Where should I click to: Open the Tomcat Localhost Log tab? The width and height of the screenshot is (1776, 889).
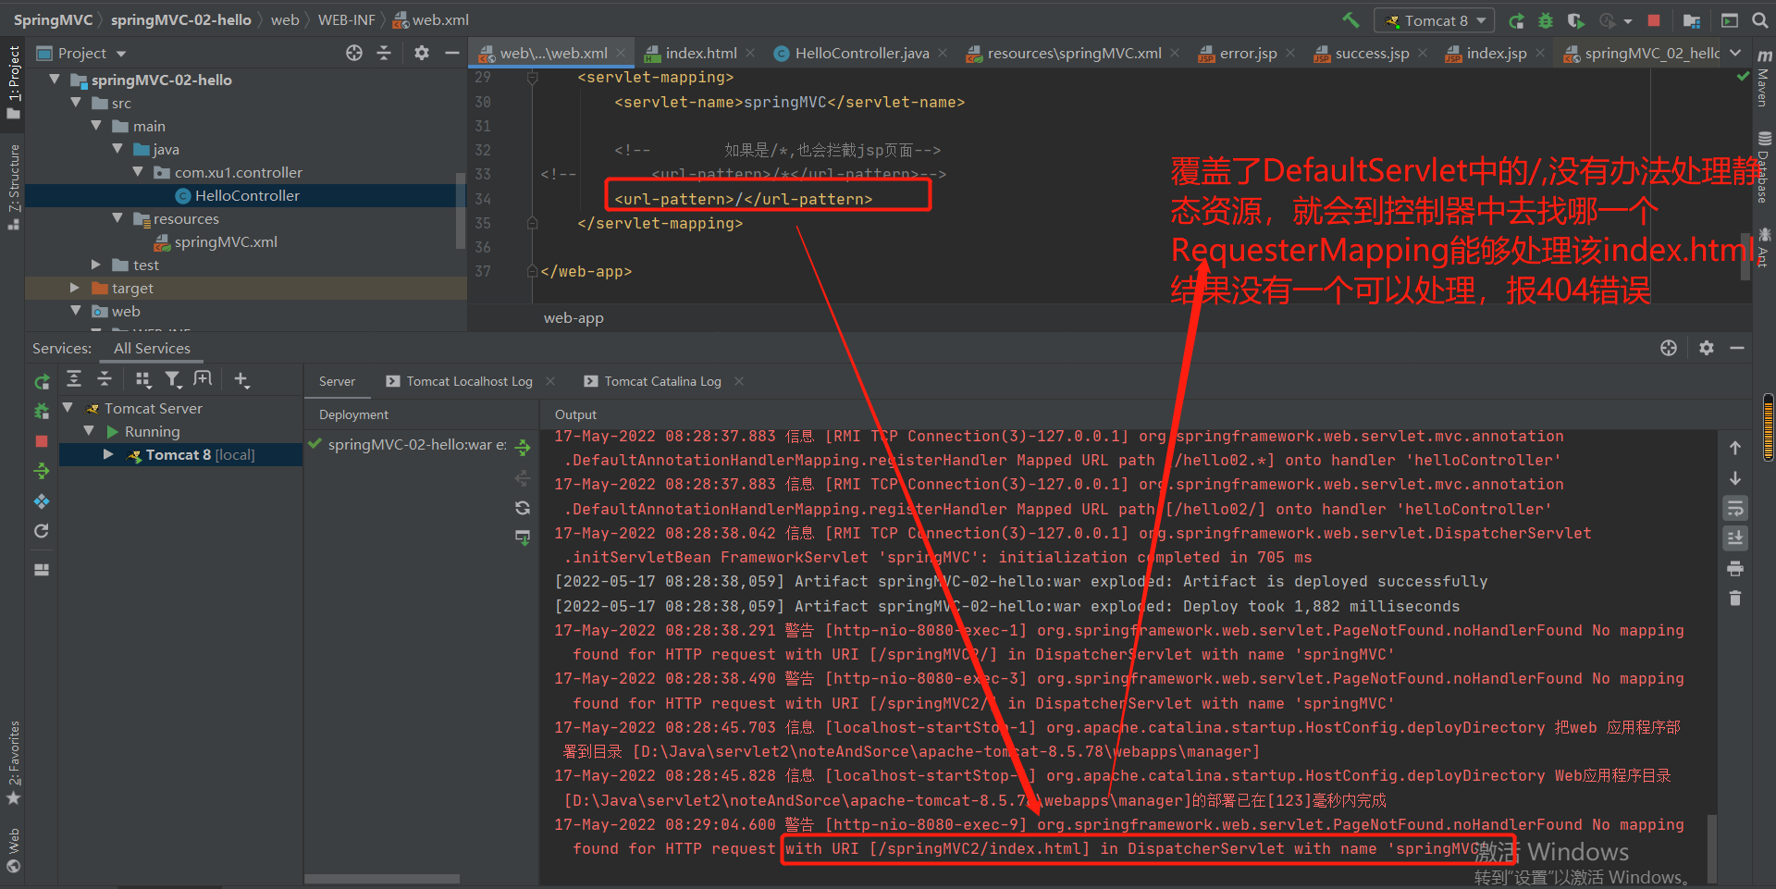tap(469, 381)
